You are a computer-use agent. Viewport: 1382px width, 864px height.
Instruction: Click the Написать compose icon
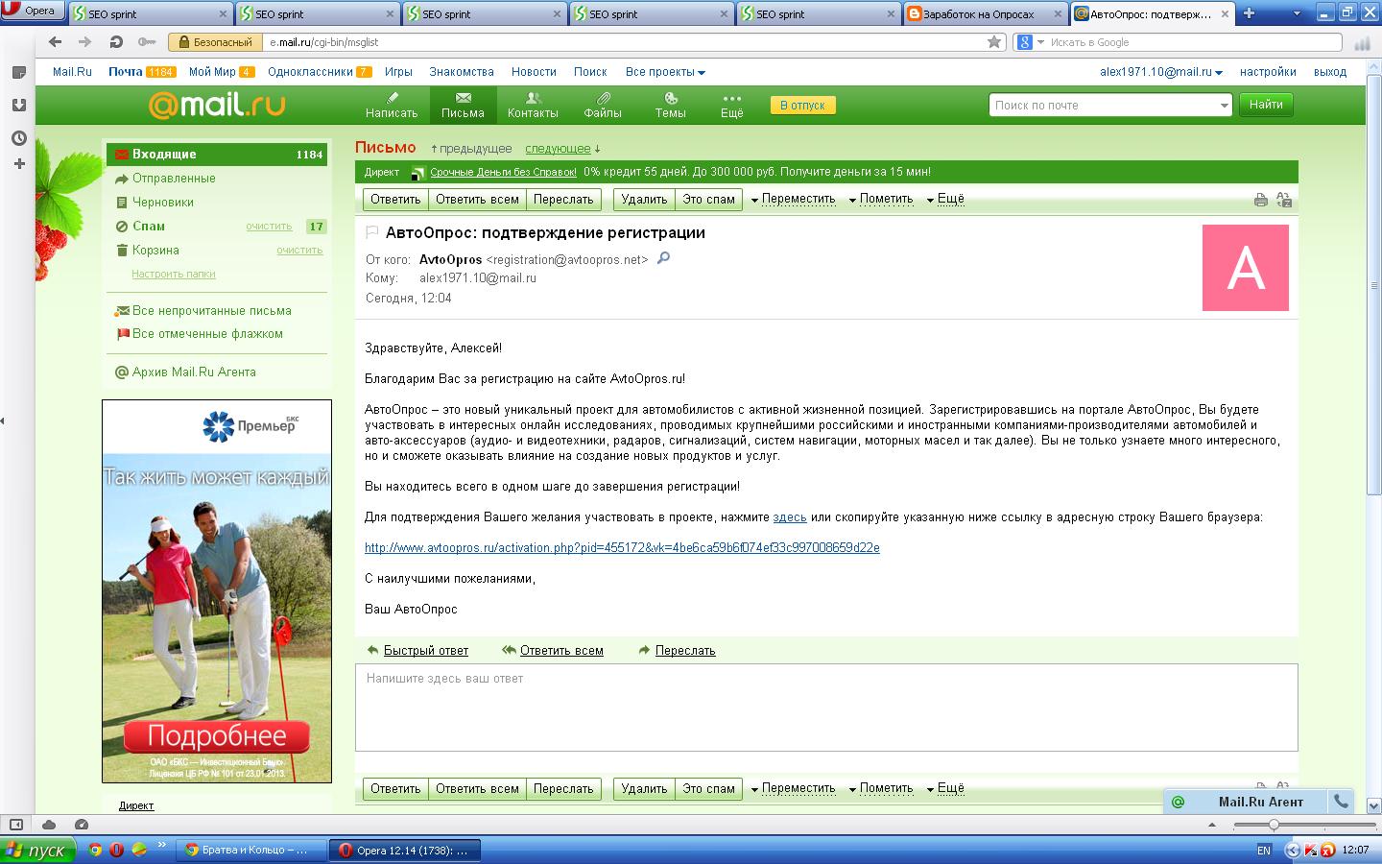(392, 105)
